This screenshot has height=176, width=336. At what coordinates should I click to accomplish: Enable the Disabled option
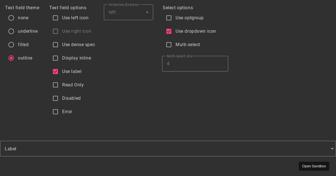(55, 98)
